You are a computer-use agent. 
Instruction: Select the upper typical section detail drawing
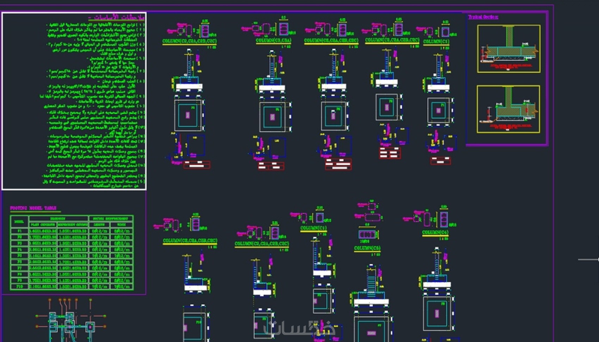(508, 49)
